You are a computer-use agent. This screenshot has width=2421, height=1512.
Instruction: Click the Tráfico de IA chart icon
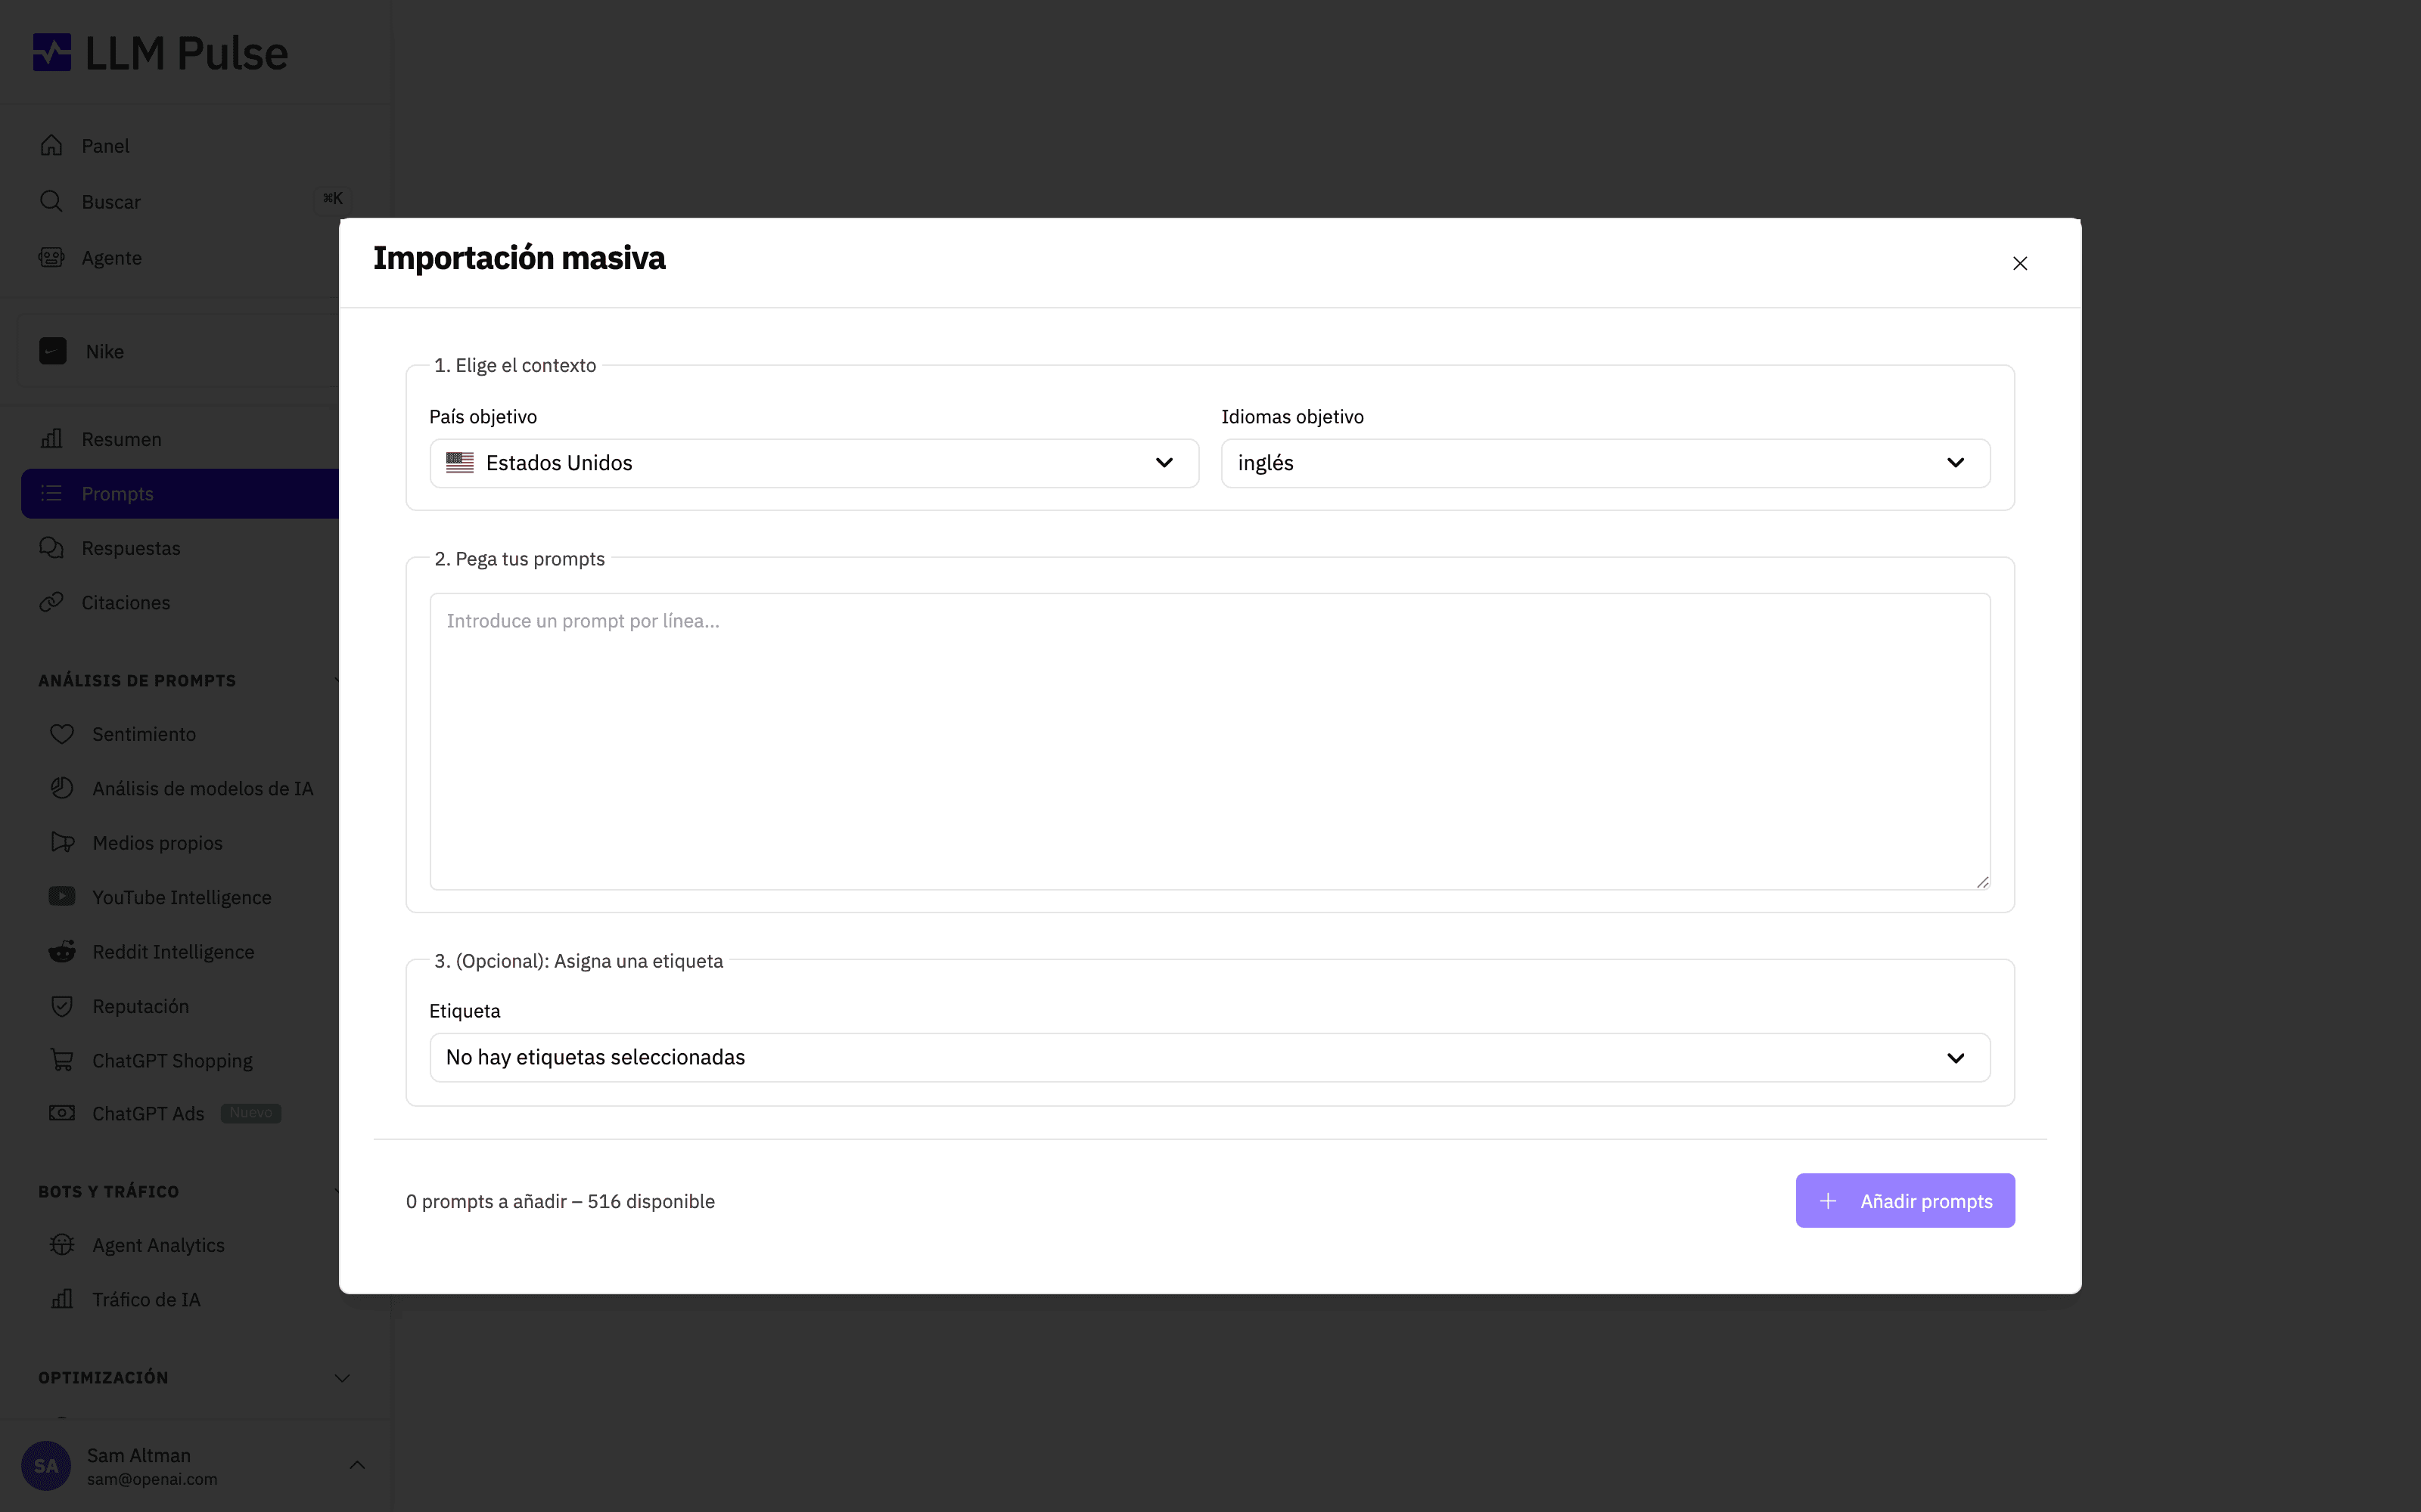click(x=62, y=1299)
